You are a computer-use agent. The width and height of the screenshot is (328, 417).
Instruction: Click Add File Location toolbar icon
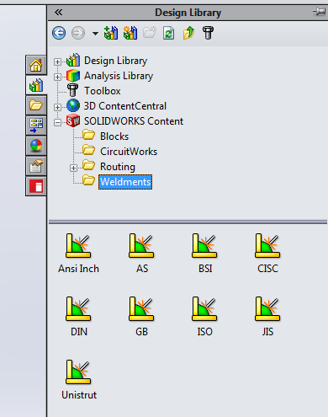pyautogui.click(x=130, y=33)
